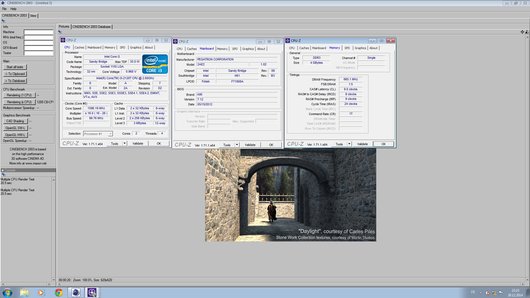Click OK in Memory CPU-Z window
530x298 pixels.
[x=383, y=144]
